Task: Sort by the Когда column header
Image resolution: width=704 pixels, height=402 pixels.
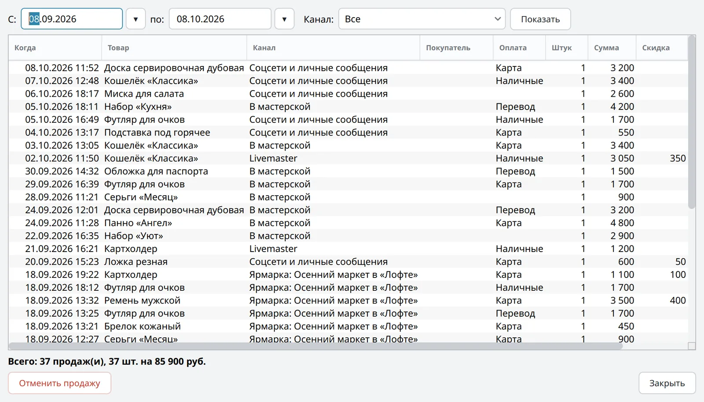Action: click(55, 48)
